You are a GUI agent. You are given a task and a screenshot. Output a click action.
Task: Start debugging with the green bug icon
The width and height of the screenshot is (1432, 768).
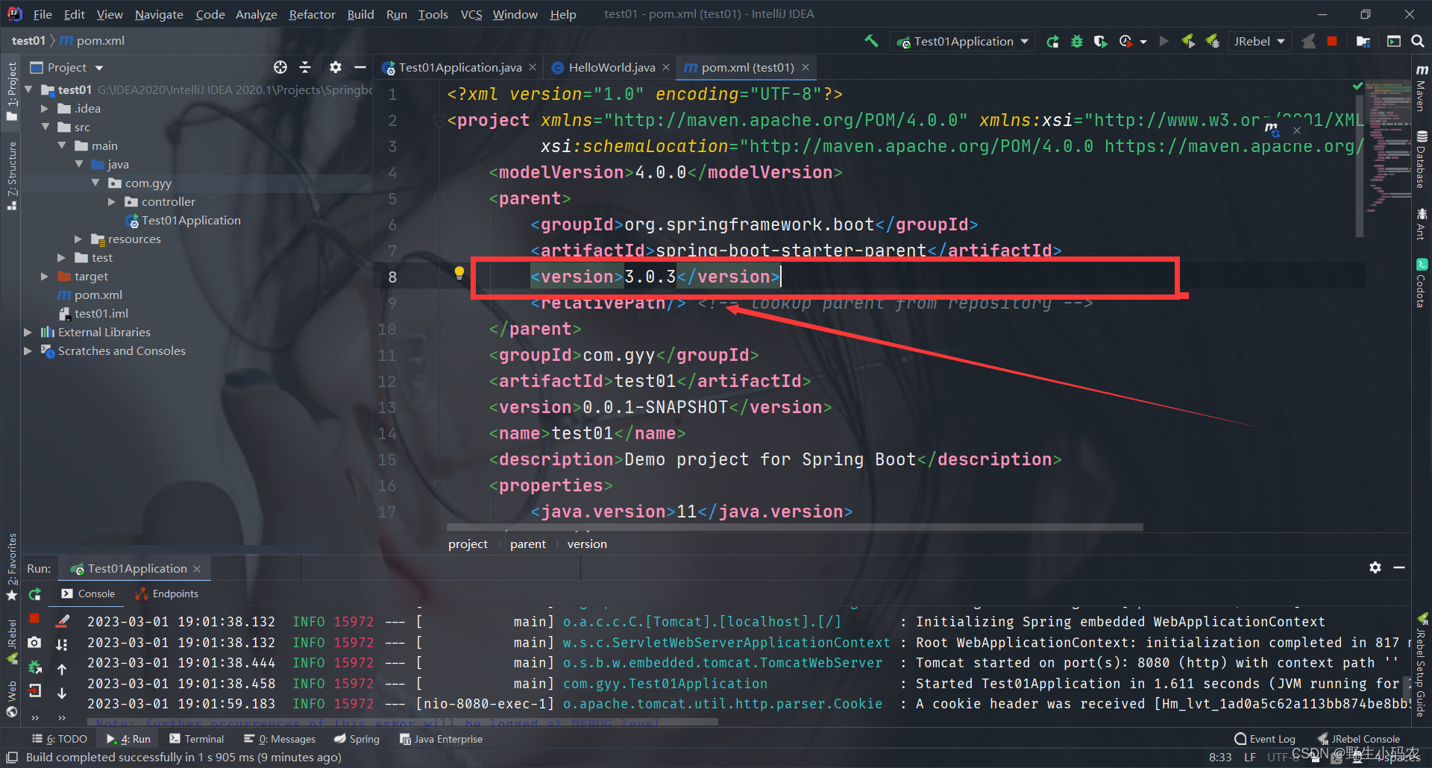1076,41
